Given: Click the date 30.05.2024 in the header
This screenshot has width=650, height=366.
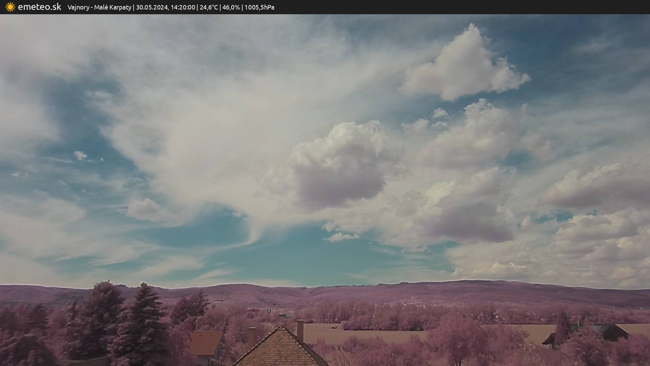Looking at the screenshot, I should (x=152, y=7).
